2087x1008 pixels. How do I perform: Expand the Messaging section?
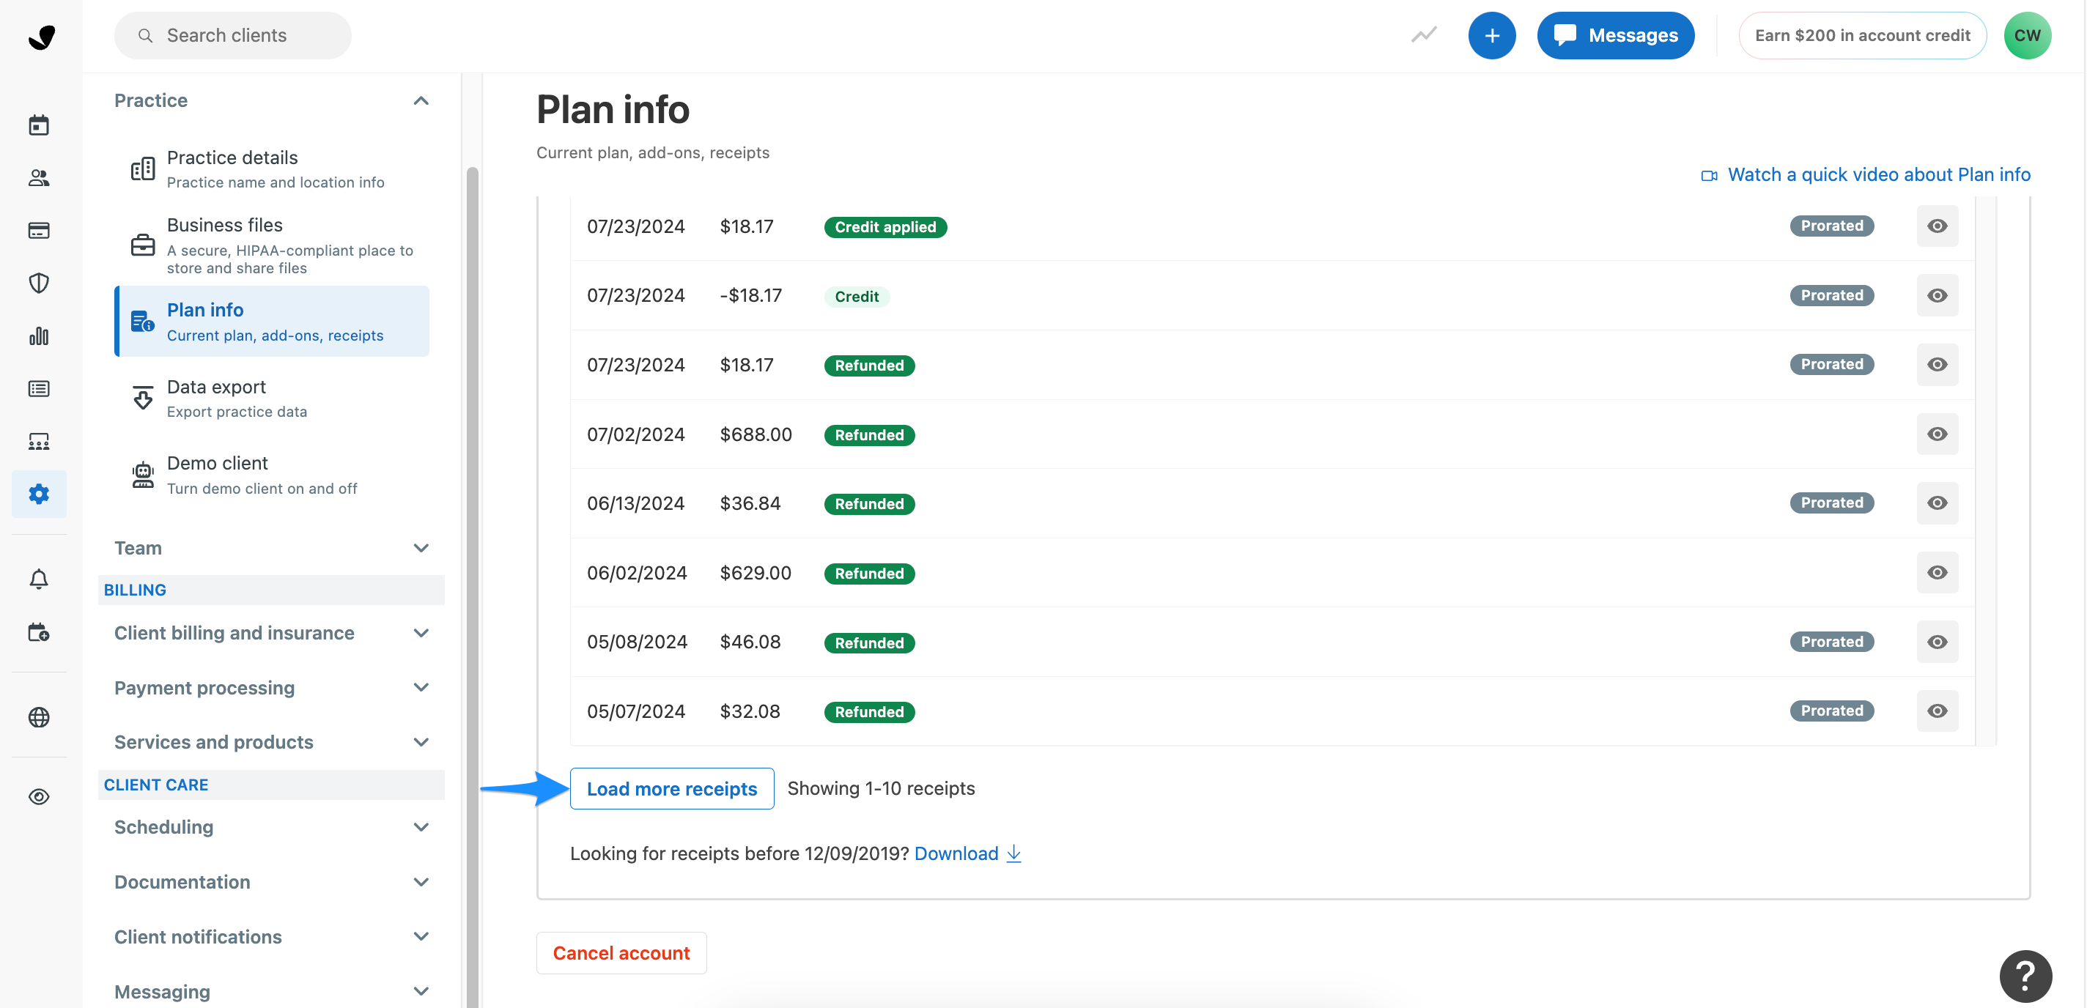(x=421, y=991)
